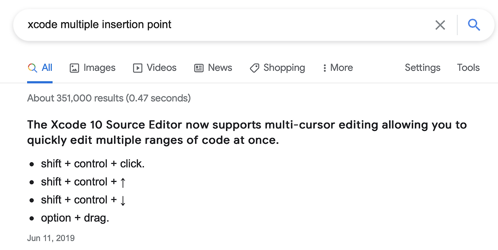Open the Settings menu
The height and width of the screenshot is (250, 498).
pos(423,68)
